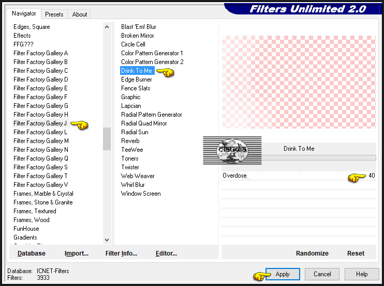Select Edges, Square category
Viewport: 384px width, 286px height.
[32, 27]
